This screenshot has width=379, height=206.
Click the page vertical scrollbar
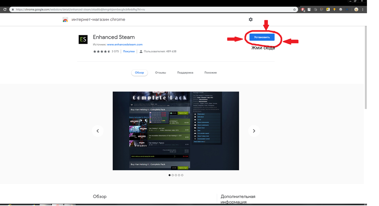tap(366, 68)
